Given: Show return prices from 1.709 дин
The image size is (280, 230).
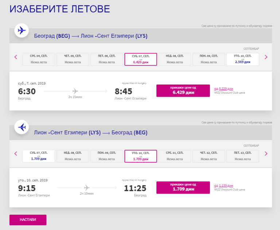Looking at the screenshot, I should [183, 187].
